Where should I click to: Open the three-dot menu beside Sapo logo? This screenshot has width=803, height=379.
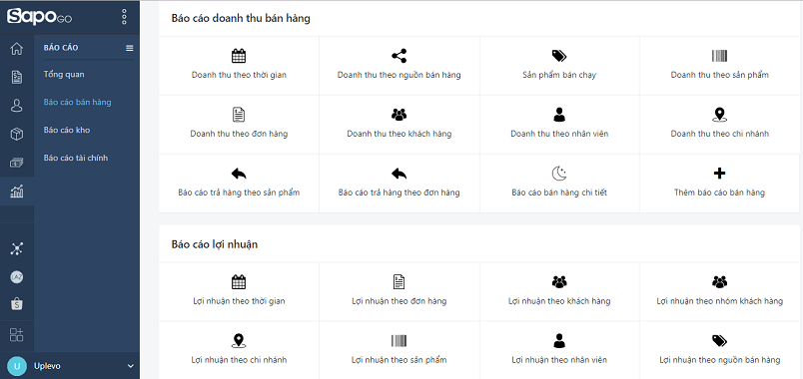124,17
